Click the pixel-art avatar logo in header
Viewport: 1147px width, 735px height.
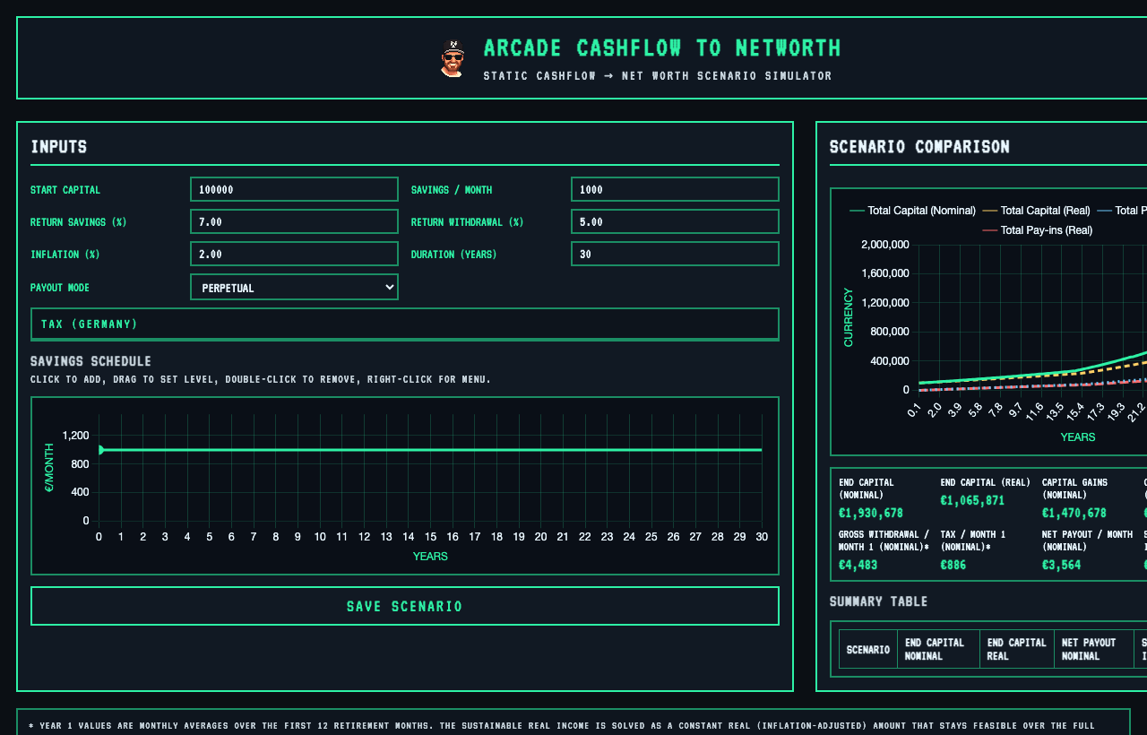(x=453, y=58)
